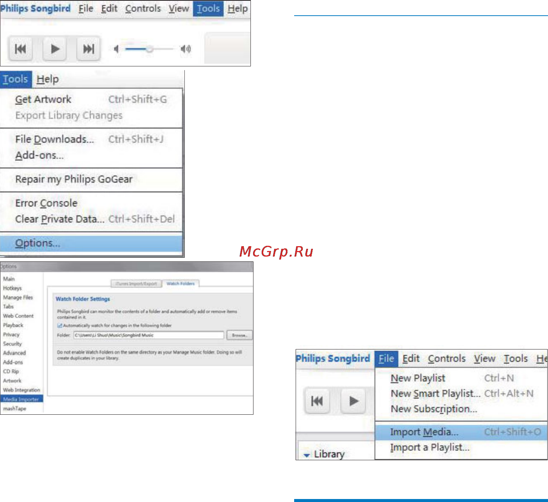Viewport: 548px width, 502px height.
Task: Switch to the iTunes Import/Export tab
Action: coord(136,284)
